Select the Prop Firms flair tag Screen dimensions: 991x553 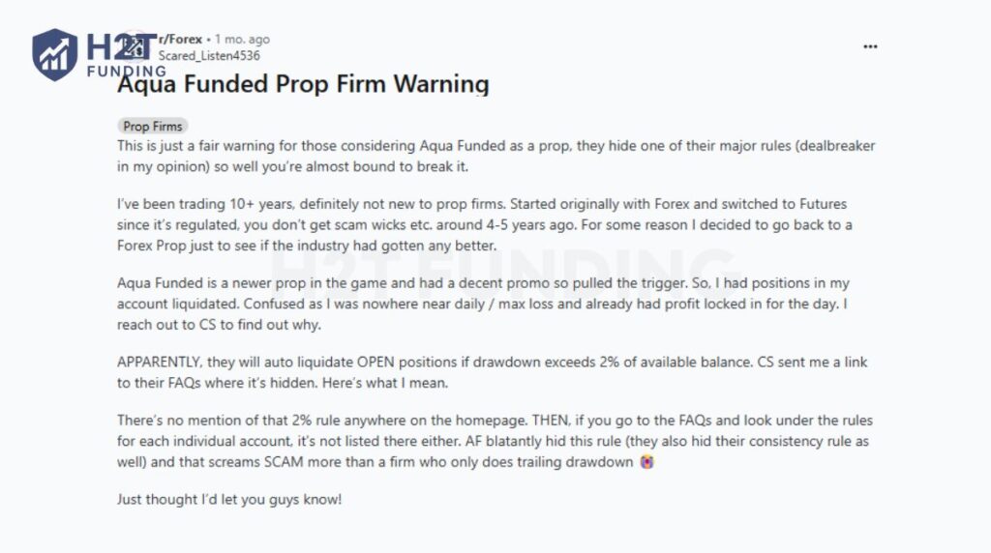pyautogui.click(x=152, y=126)
